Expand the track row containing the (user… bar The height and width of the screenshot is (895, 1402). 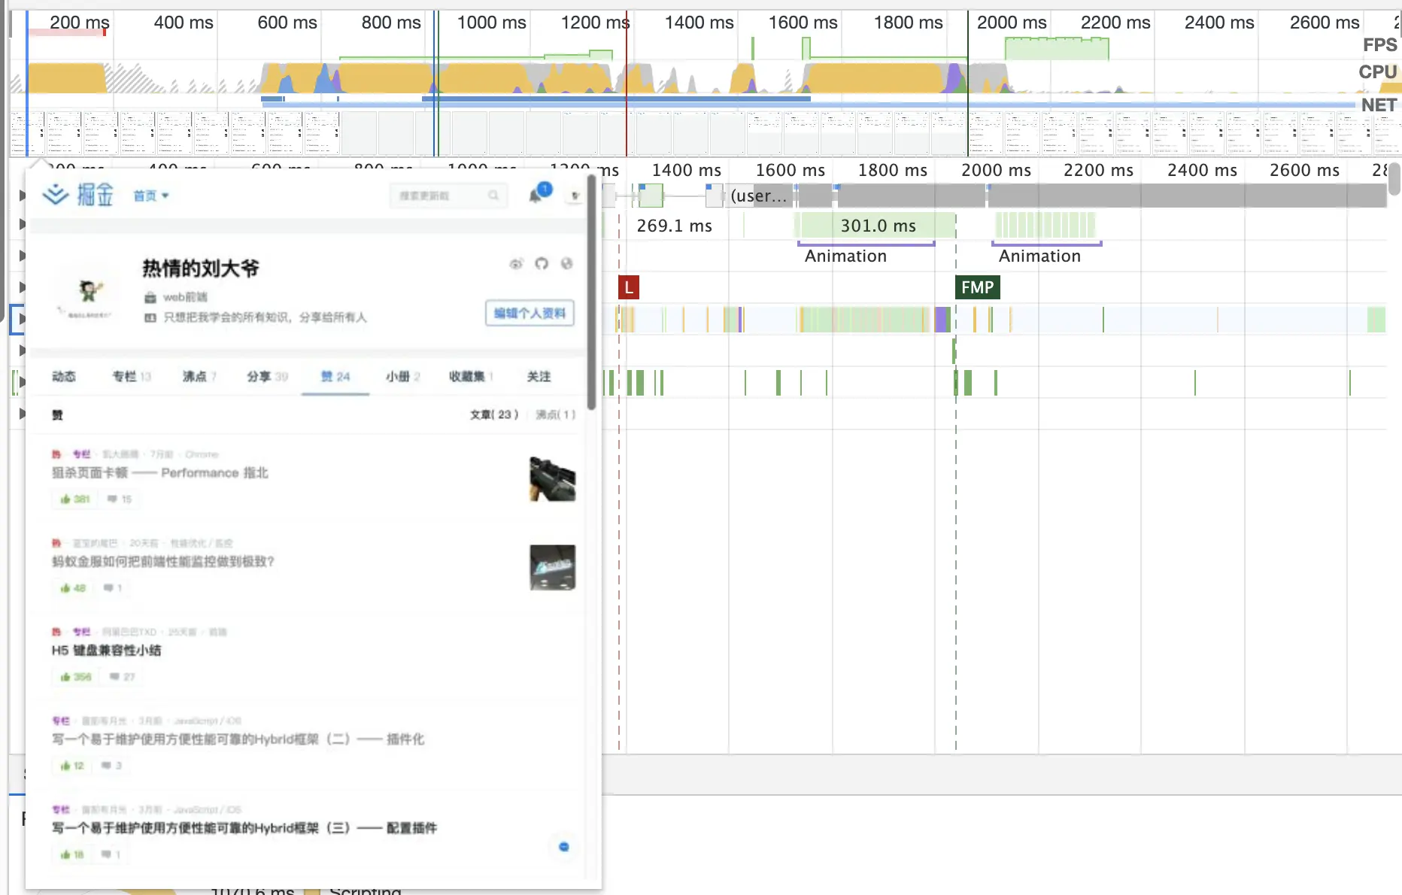[23, 196]
